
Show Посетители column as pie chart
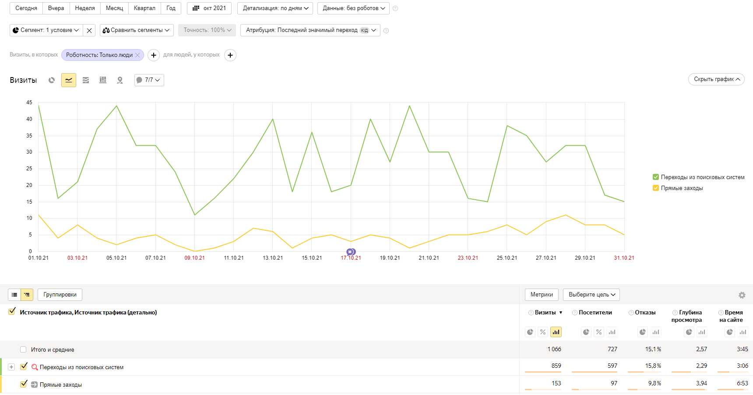[x=586, y=332]
